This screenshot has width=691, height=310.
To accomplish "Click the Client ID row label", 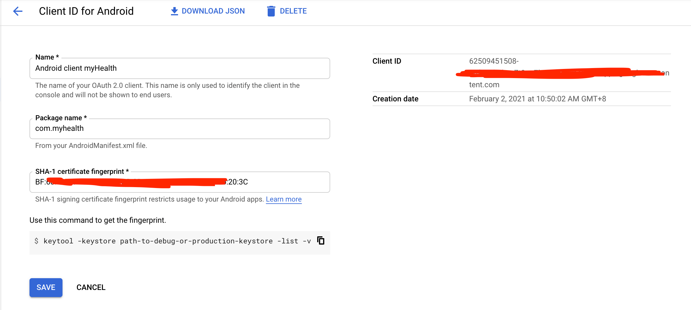I will click(x=387, y=61).
